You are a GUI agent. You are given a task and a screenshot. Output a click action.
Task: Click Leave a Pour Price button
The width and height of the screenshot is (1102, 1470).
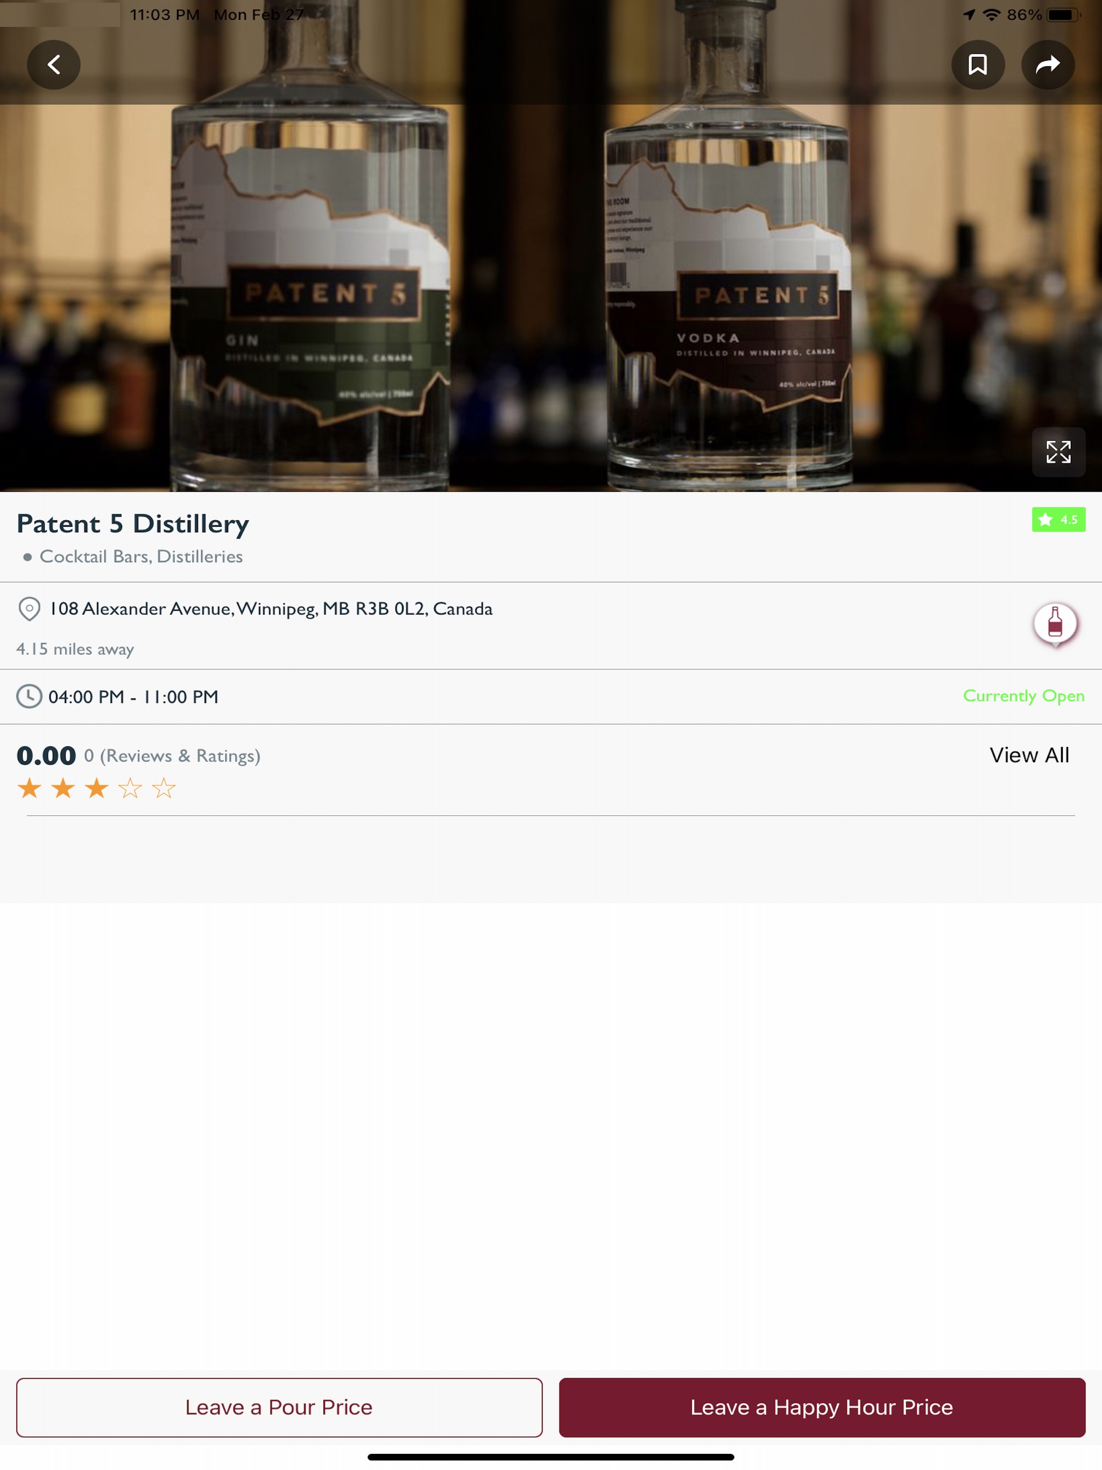pyautogui.click(x=278, y=1408)
